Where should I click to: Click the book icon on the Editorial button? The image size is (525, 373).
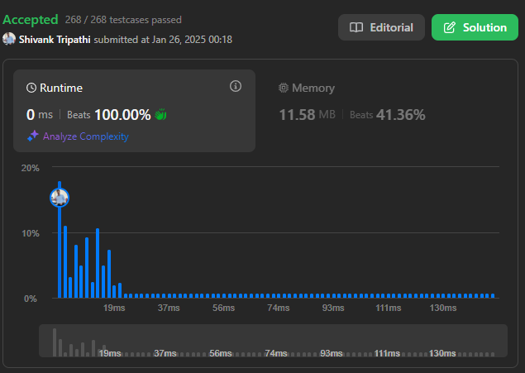pyautogui.click(x=356, y=27)
